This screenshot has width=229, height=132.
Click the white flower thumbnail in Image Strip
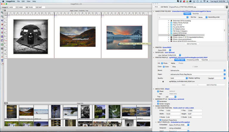click(x=114, y=111)
